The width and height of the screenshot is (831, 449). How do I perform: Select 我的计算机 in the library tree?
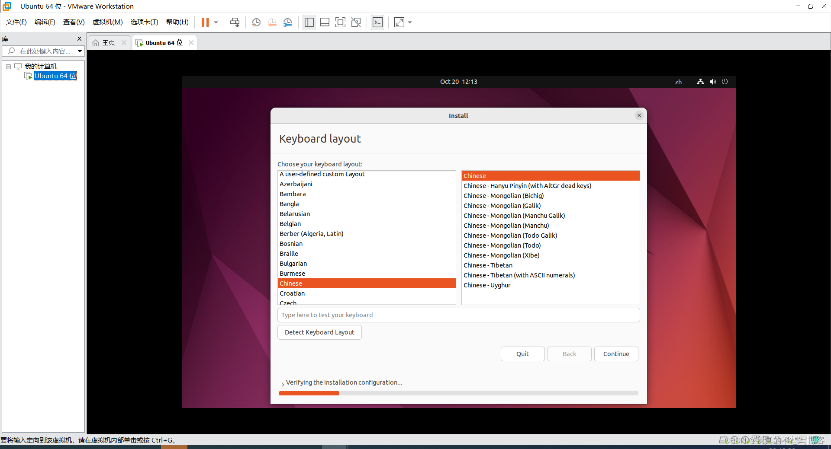[x=41, y=66]
